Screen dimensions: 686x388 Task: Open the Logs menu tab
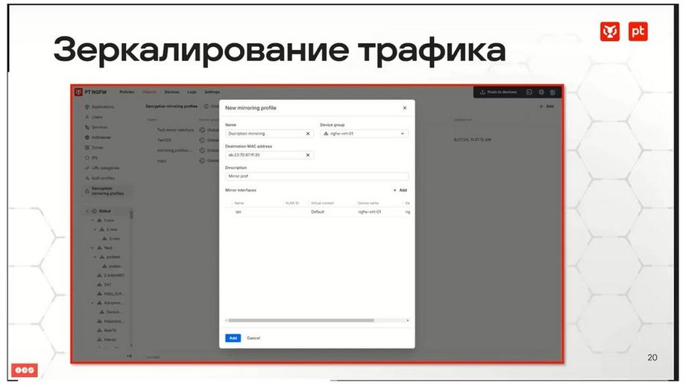pos(192,92)
